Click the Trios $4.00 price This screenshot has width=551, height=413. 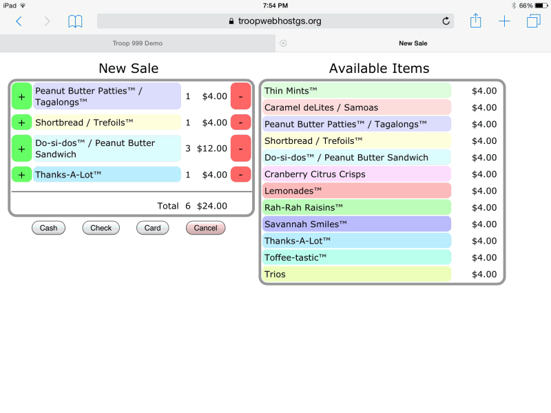484,274
